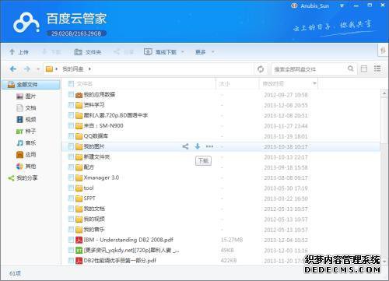Image resolution: width=389 pixels, height=281 pixels.
Task: Open the 视频 category
Action: (x=26, y=120)
